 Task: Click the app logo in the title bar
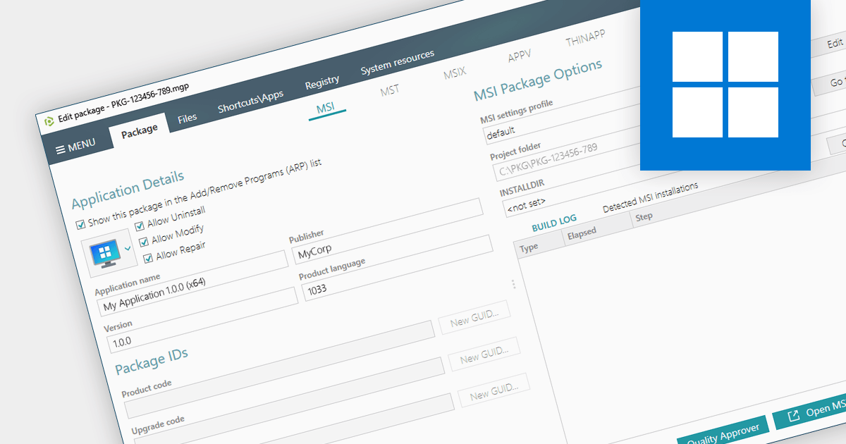pyautogui.click(x=49, y=121)
